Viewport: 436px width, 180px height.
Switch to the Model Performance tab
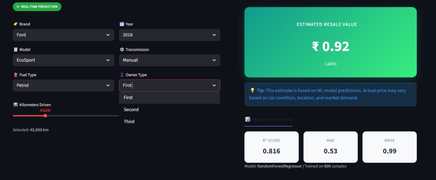pos(269,119)
